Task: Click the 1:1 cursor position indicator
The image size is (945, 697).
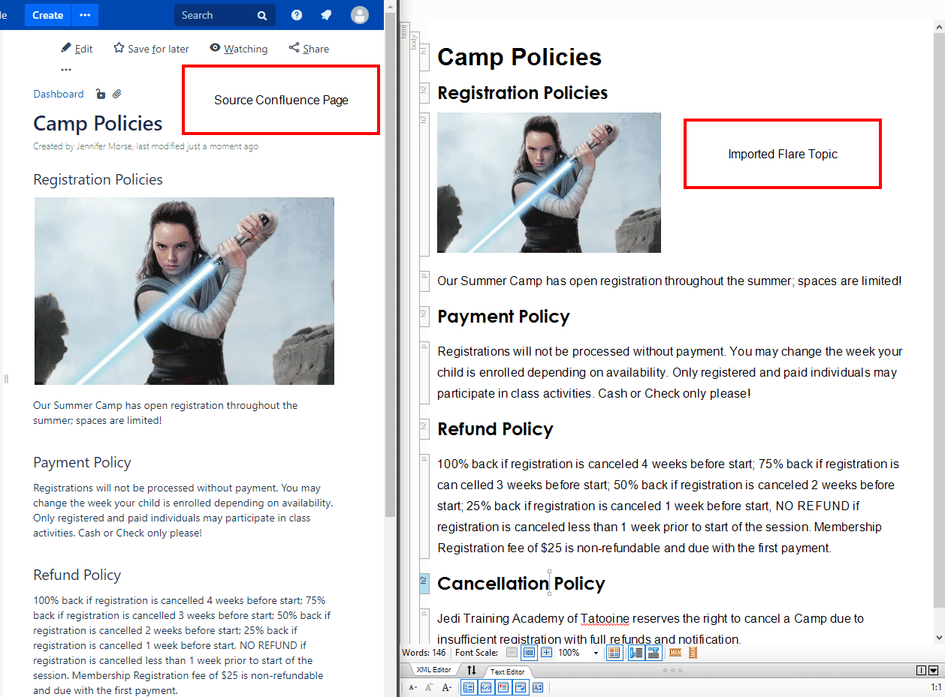Action: [x=936, y=687]
